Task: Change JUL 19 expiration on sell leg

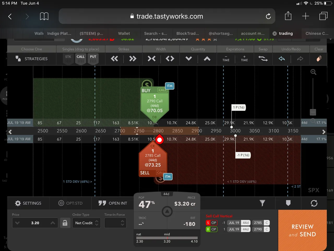Action: pos(234,223)
